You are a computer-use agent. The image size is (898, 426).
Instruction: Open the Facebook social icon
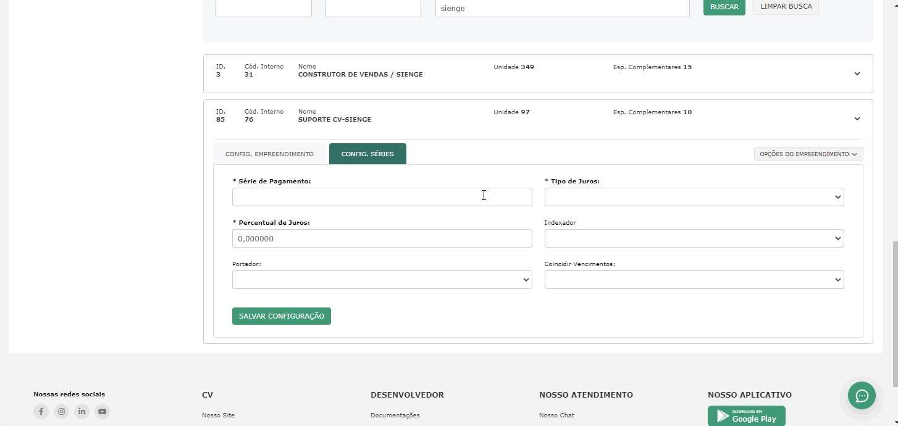(41, 411)
